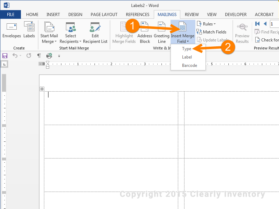Open Start Mail Merge dropdown
279x209 pixels.
(x=49, y=32)
